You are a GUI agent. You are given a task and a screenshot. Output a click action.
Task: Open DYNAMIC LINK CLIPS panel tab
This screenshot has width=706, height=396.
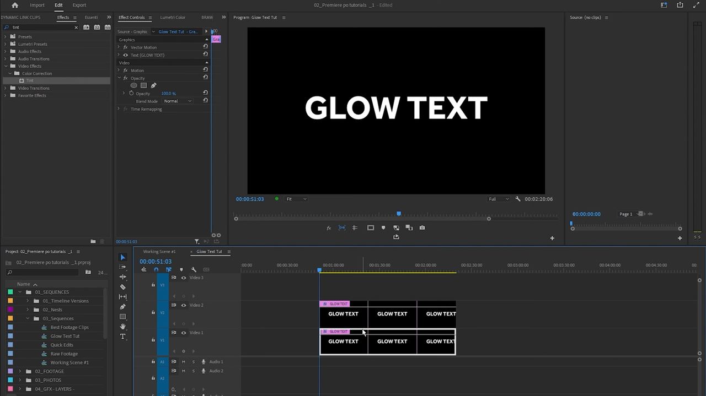click(x=20, y=17)
